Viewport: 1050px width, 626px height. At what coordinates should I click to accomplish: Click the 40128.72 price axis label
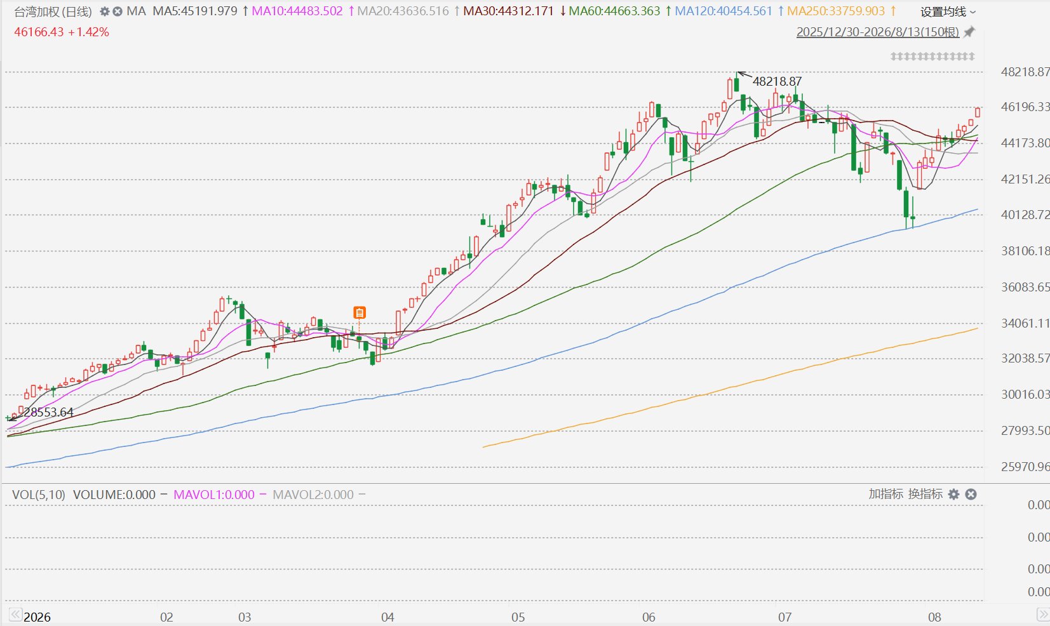tap(1025, 215)
